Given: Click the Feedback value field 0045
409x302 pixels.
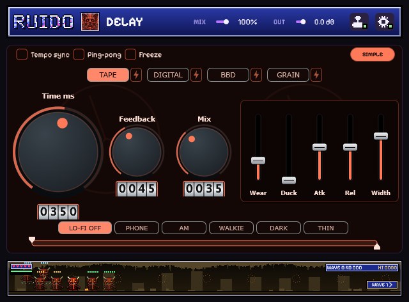Looking at the screenshot, I should (137, 189).
